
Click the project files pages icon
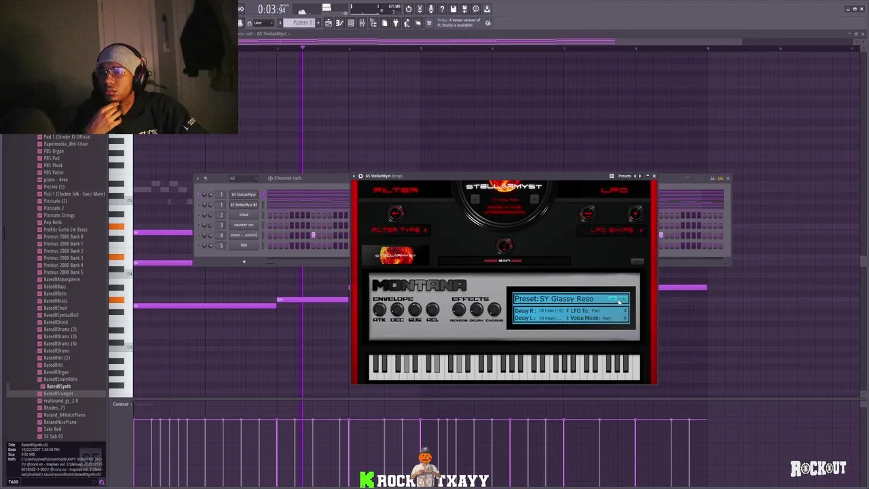pos(384,23)
